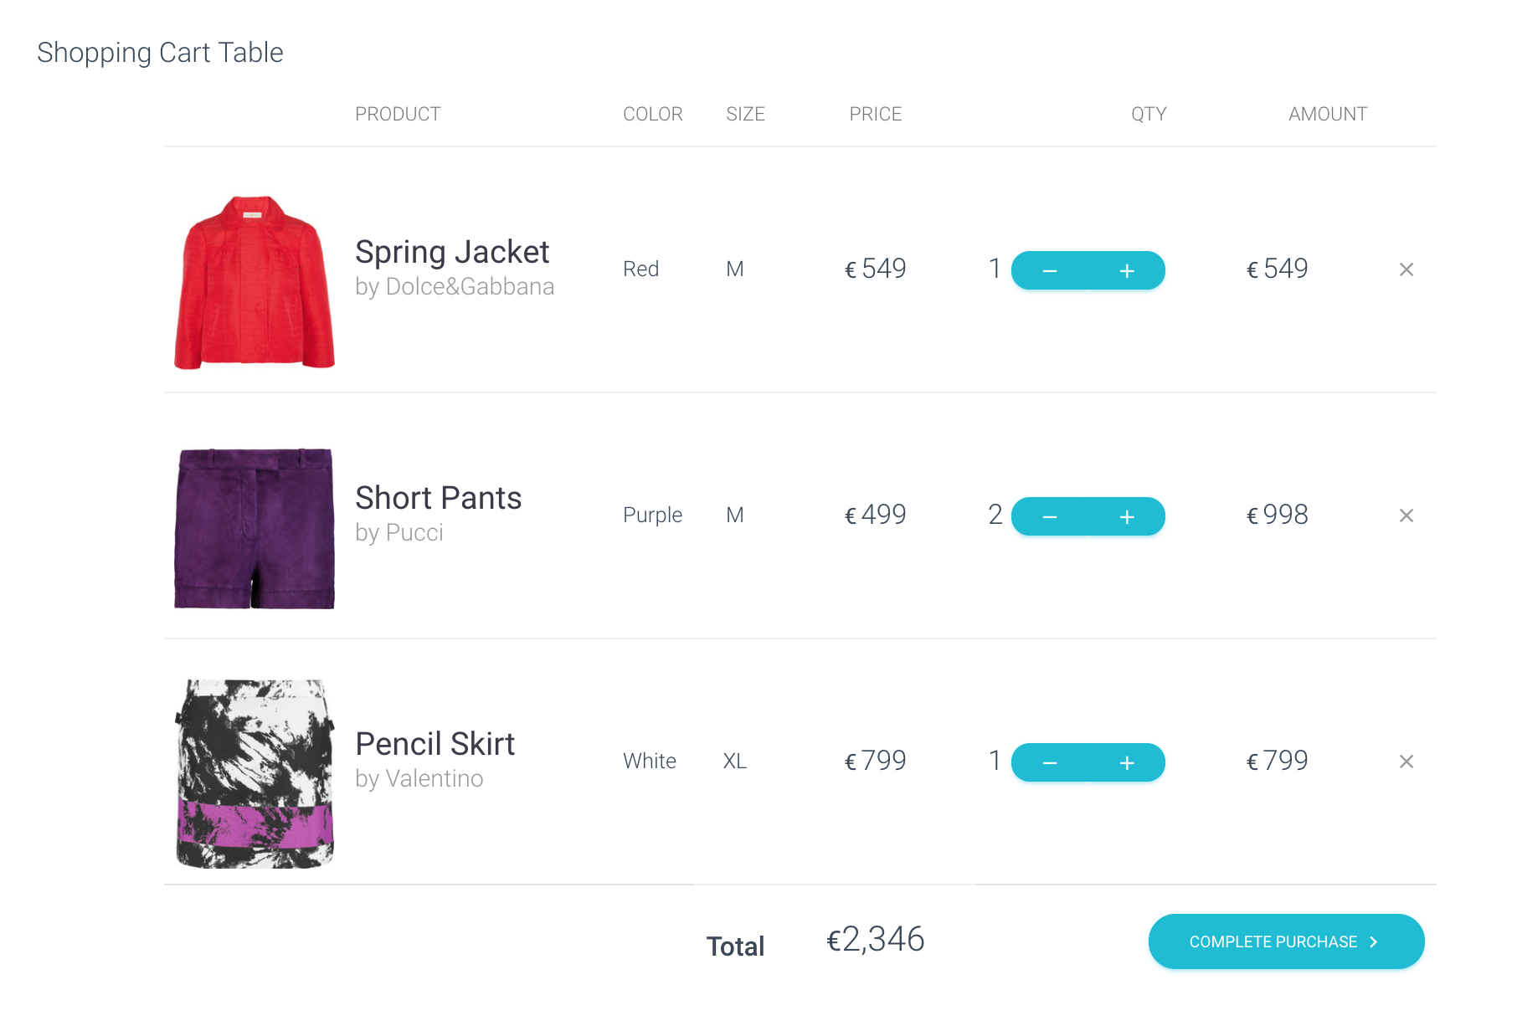Click the AMOUNT column header

(x=1327, y=114)
